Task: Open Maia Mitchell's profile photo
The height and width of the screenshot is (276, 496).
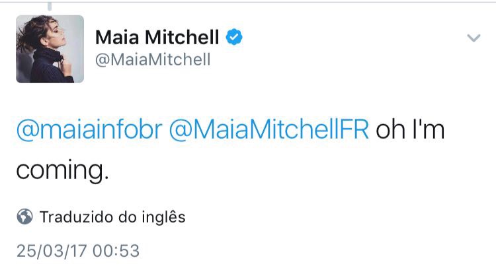Action: pyautogui.click(x=50, y=50)
